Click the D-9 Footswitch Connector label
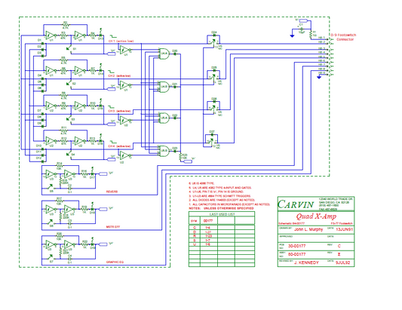The image size is (402, 310). coord(343,37)
